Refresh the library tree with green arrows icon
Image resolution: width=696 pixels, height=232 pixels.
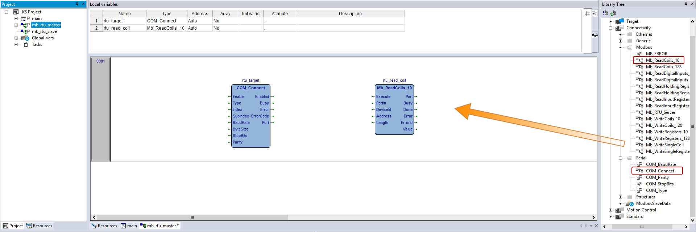tap(613, 13)
